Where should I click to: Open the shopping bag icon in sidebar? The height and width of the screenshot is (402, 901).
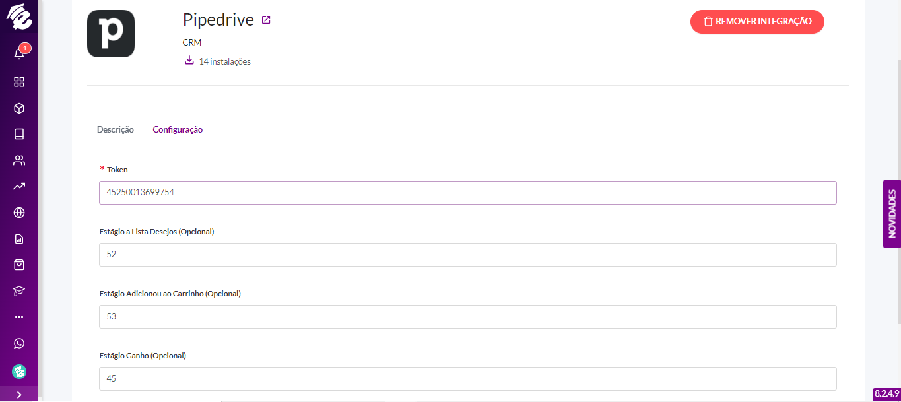19,265
